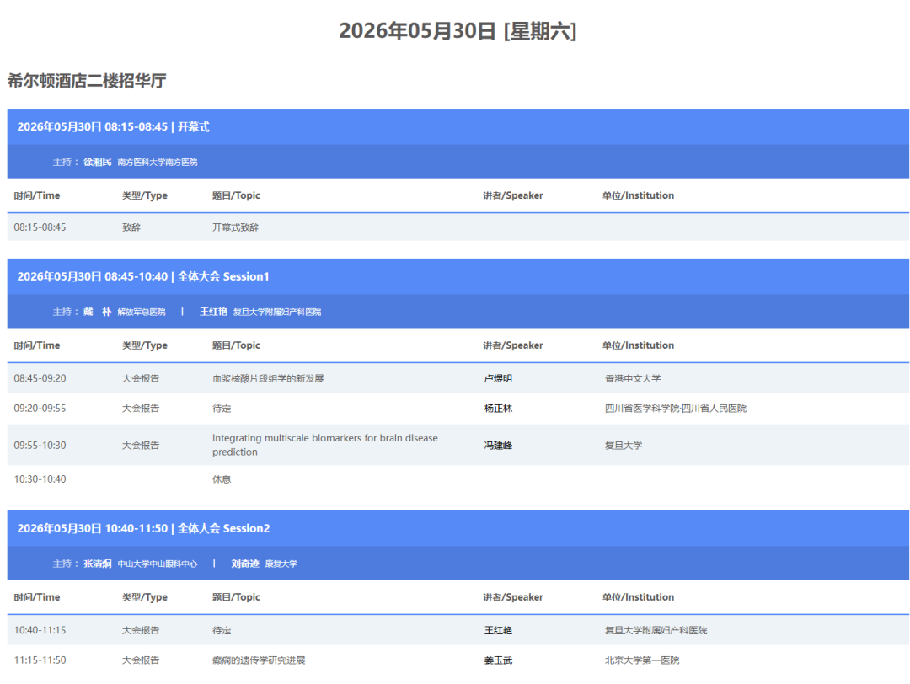Image resolution: width=910 pixels, height=684 pixels.
Task: Open speaker 杨正林
Action: [498, 409]
